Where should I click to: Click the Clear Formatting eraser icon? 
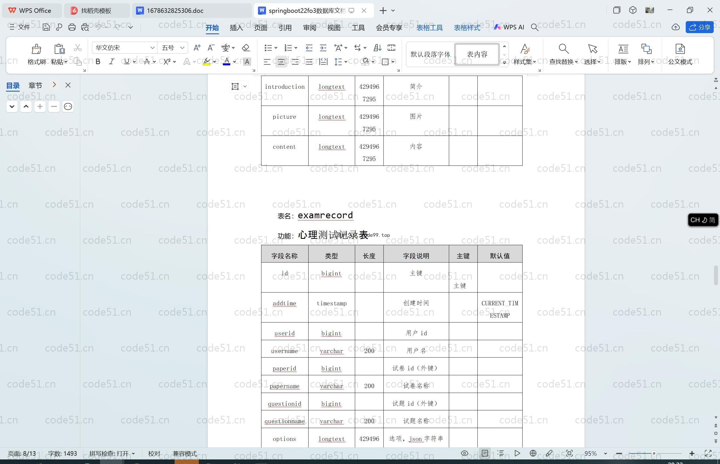click(x=246, y=48)
